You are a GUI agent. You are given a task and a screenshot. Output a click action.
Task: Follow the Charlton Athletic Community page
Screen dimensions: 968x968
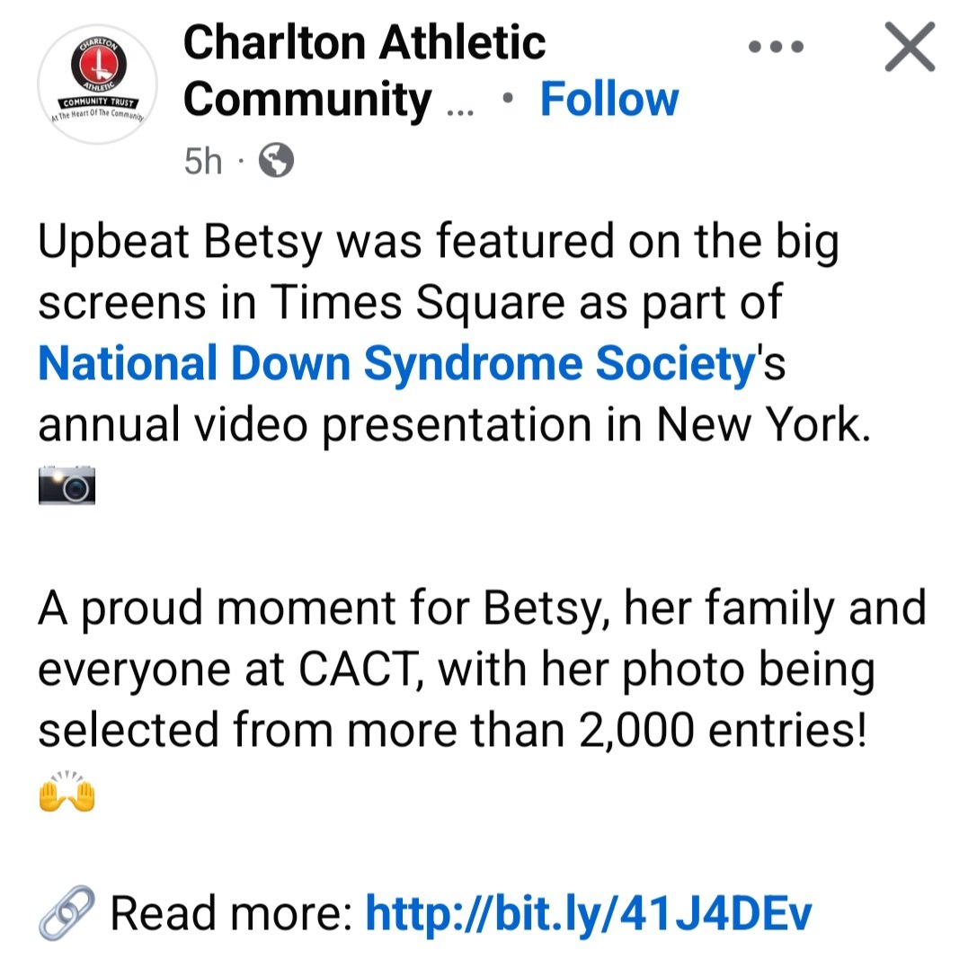(609, 99)
